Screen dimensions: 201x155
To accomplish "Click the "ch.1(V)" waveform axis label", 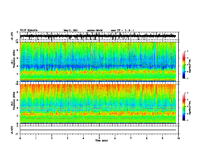I will click(x=12, y=36).
